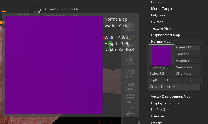Click the ActivePoints: 1.568 Mil readout
Image resolution: width=208 pixels, height=124 pixels.
click(61, 9)
